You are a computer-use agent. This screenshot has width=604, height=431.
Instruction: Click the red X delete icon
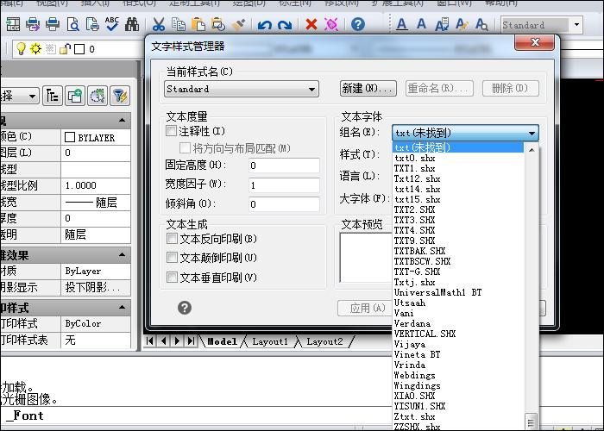pos(311,25)
